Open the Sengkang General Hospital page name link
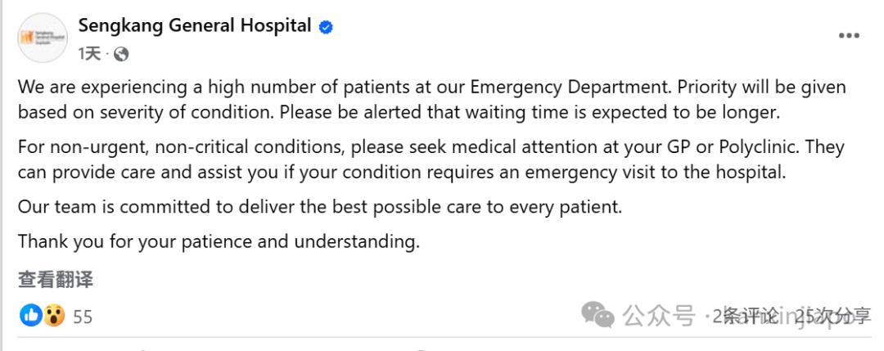The width and height of the screenshot is (884, 351). point(195,25)
